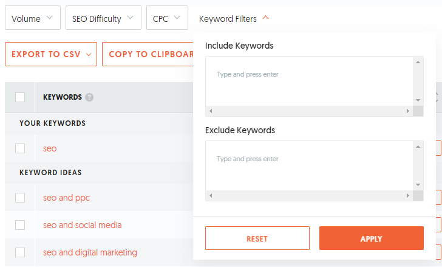Image resolution: width=442 pixels, height=267 pixels.
Task: Focus the Include Keywords text field
Action: click(309, 81)
